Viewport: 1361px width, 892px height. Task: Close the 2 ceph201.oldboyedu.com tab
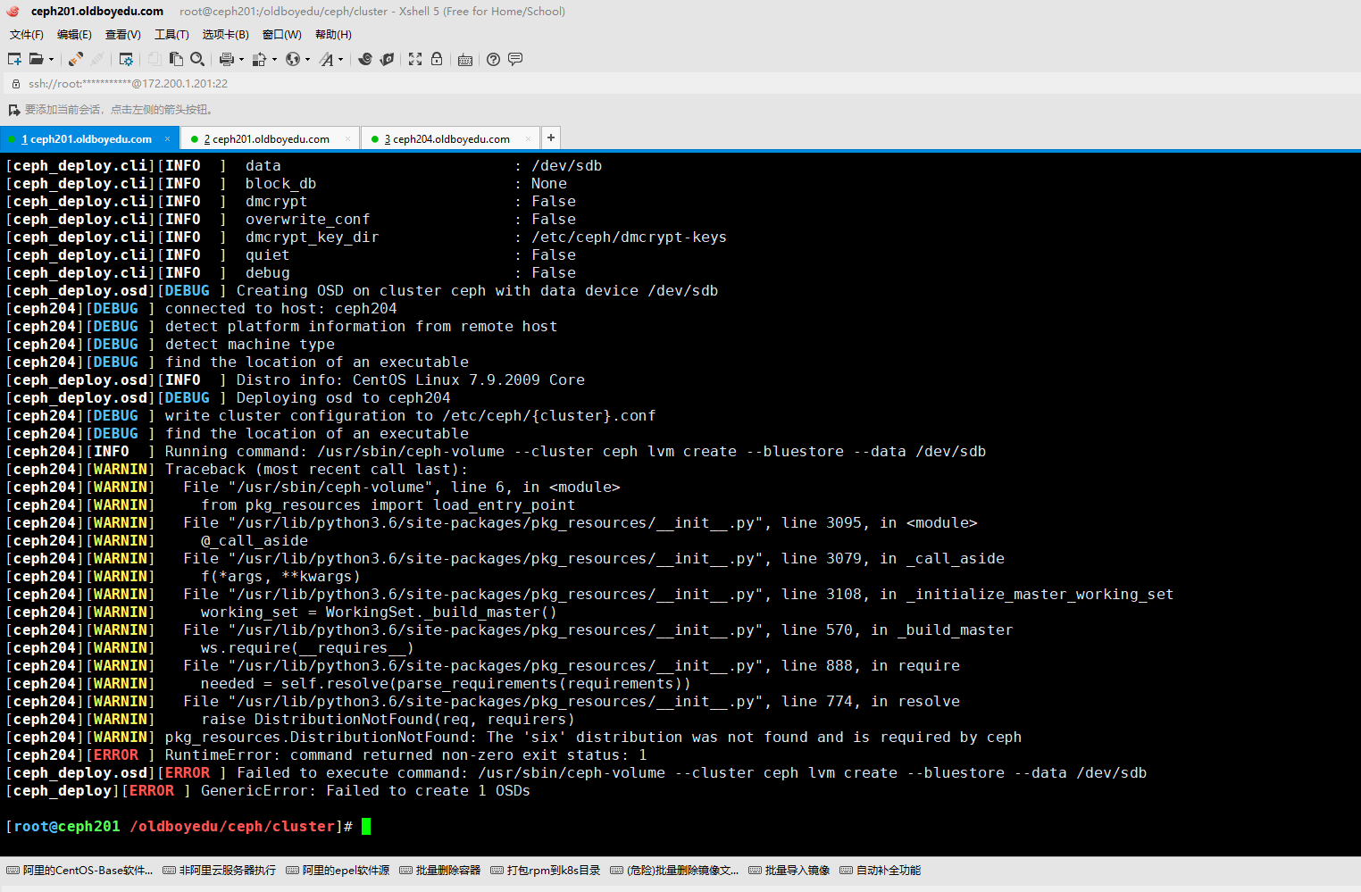(348, 139)
